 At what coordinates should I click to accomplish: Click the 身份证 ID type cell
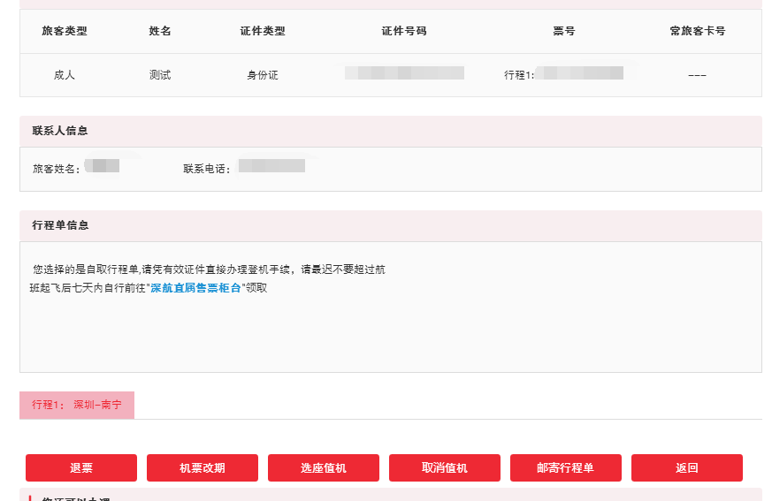[263, 75]
